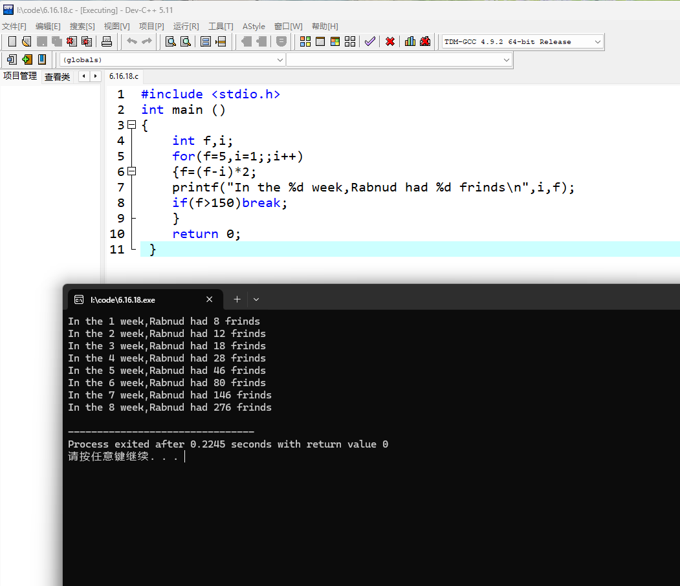Click the Close file toolbar icon
The height and width of the screenshot is (586, 680).
(72, 41)
